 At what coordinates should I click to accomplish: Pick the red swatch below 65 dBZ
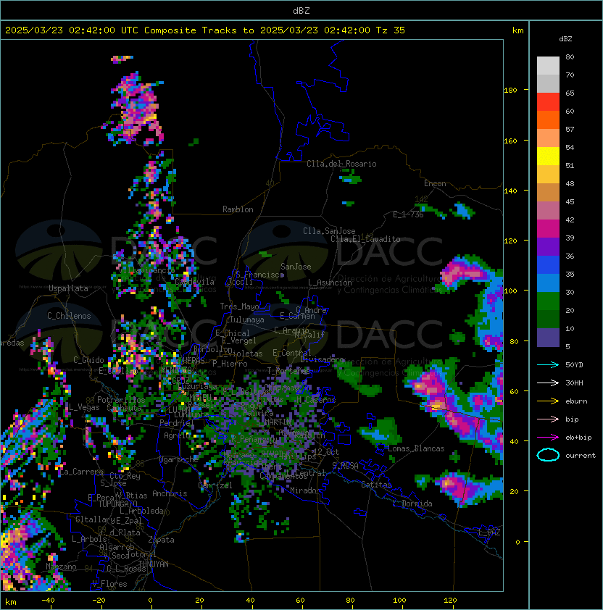(548, 102)
